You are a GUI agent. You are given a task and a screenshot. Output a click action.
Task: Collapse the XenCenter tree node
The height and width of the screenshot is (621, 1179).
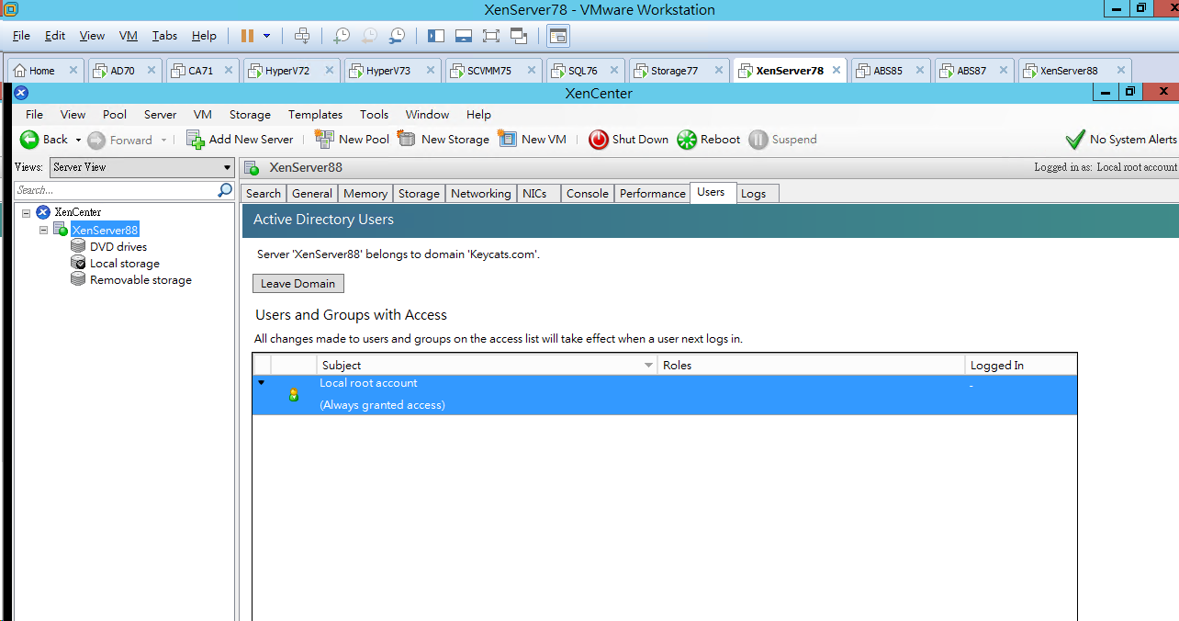[26, 212]
